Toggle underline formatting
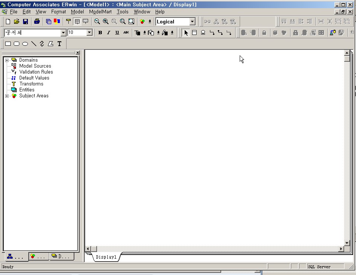This screenshot has width=356, height=275. click(117, 33)
